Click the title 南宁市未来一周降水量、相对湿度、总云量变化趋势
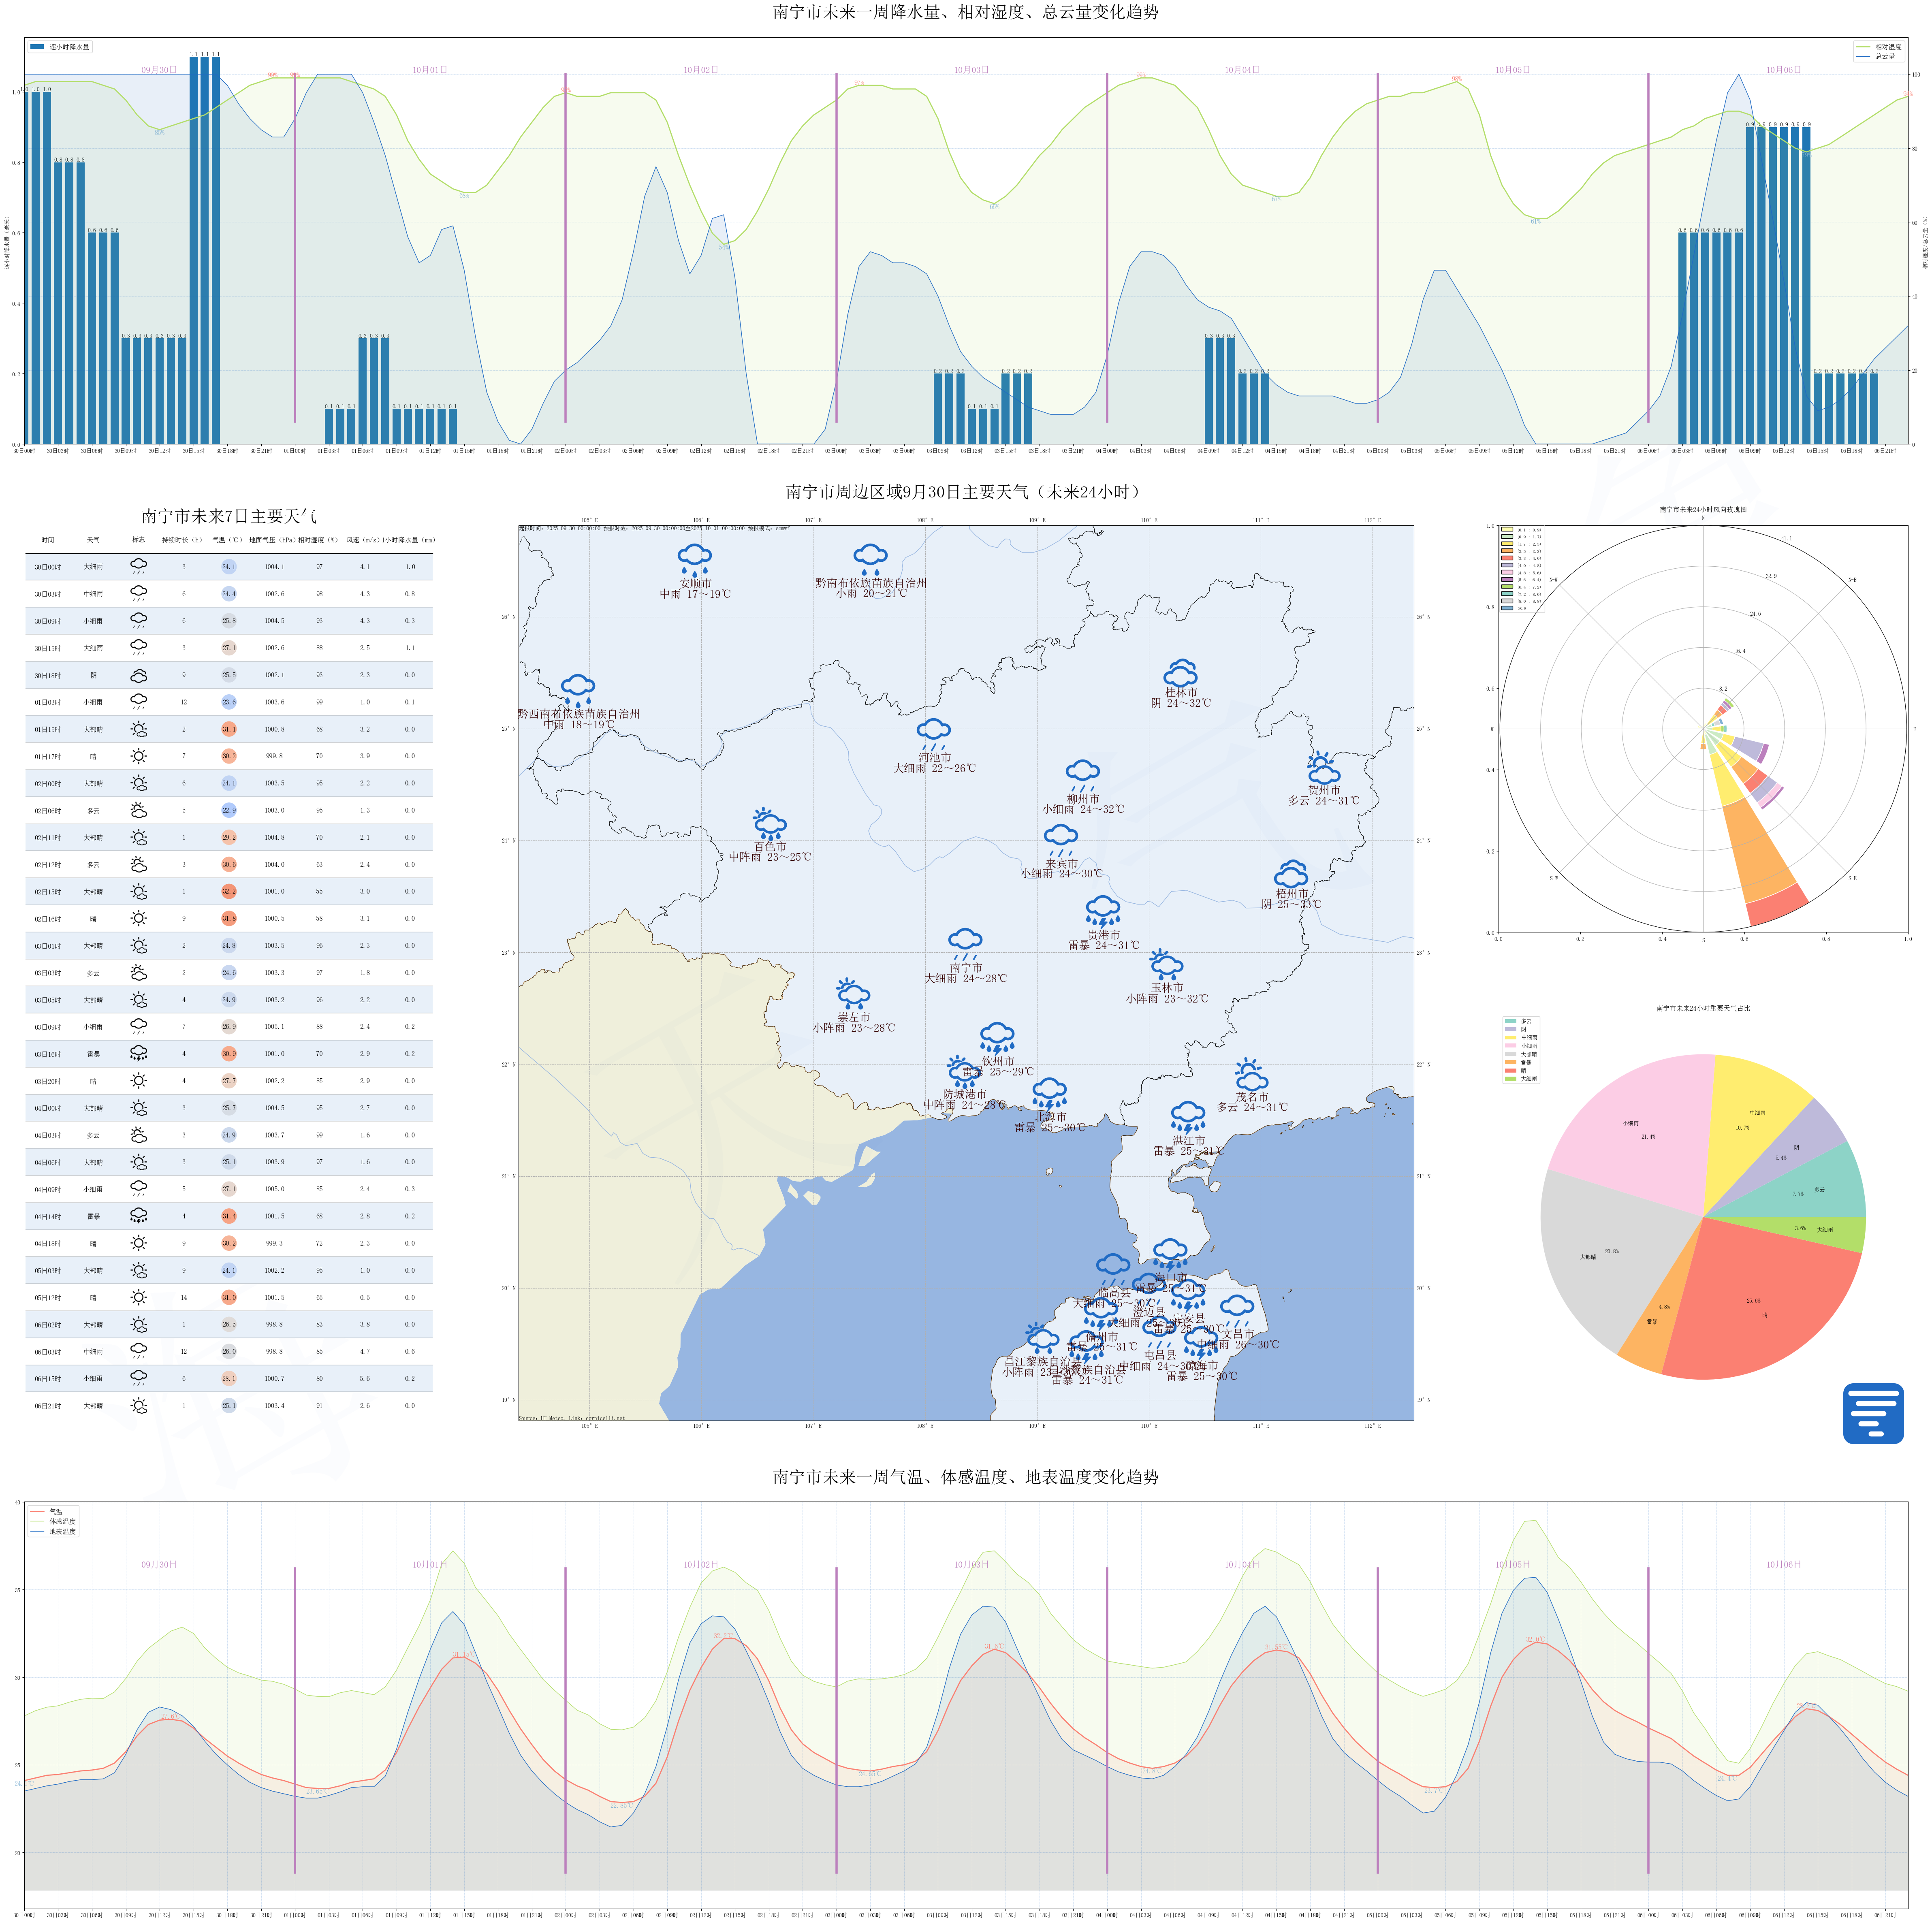 965,12
